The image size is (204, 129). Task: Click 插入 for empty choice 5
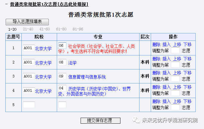pos(167,101)
